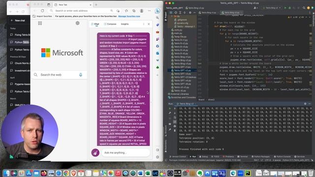The height and width of the screenshot is (177, 315).
Task: Open Edge sidebar Search icon
Action: tap(157, 18)
